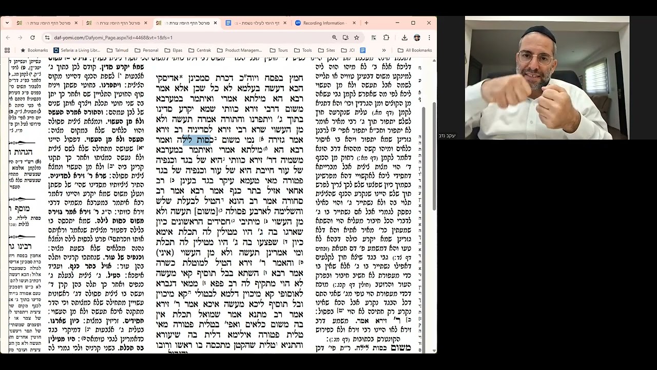Show hidden bookmarks with the double chevron

(384, 50)
